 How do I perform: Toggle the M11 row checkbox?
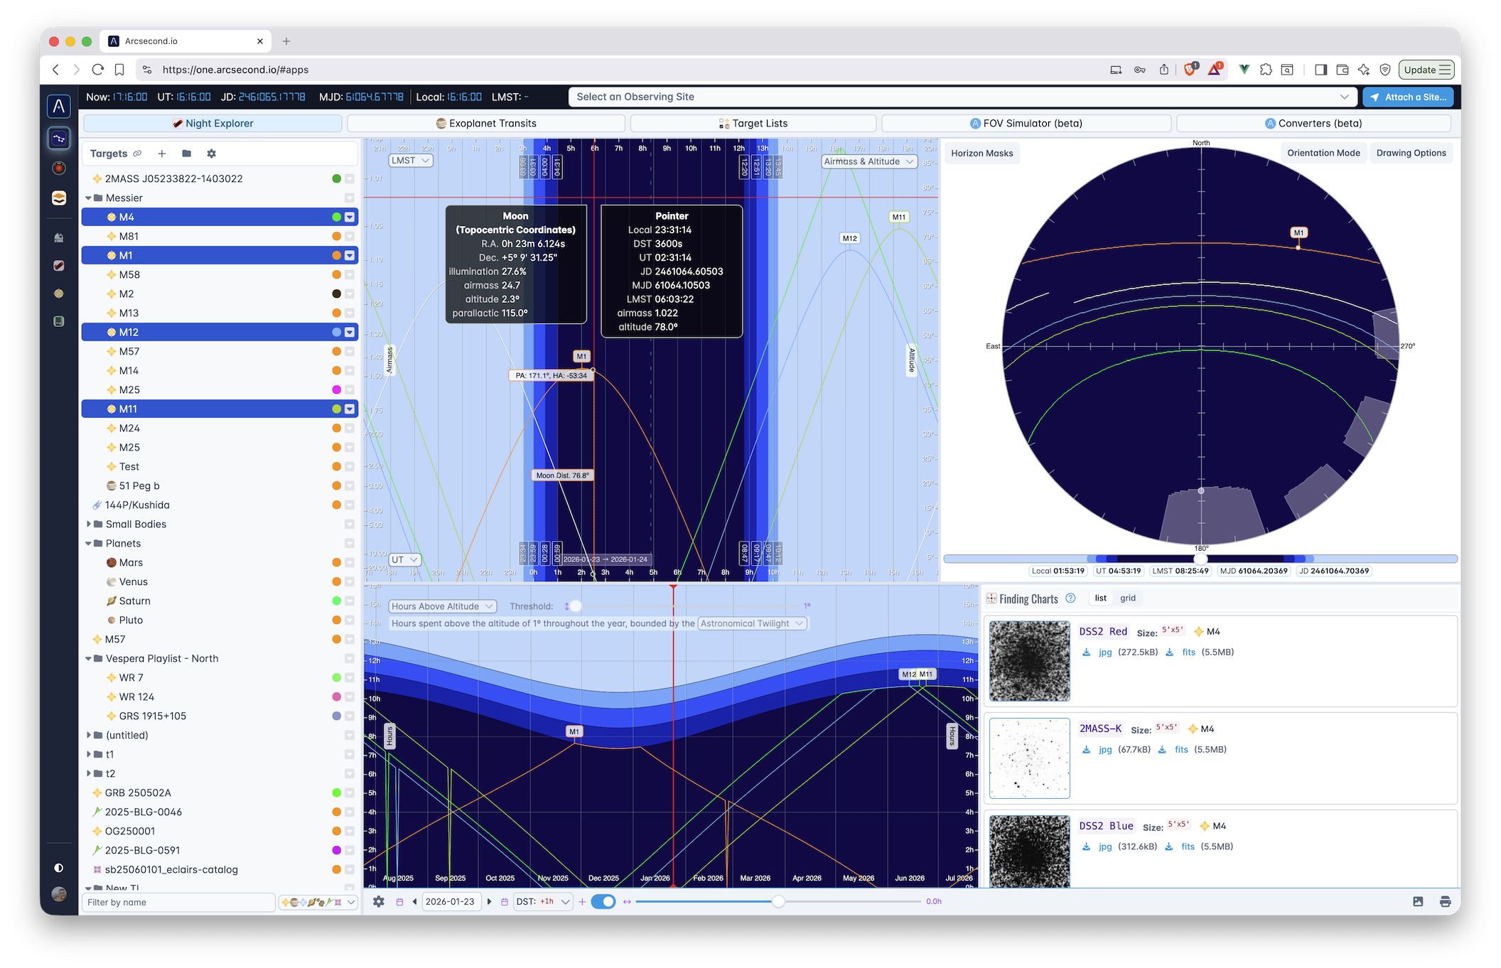350,409
